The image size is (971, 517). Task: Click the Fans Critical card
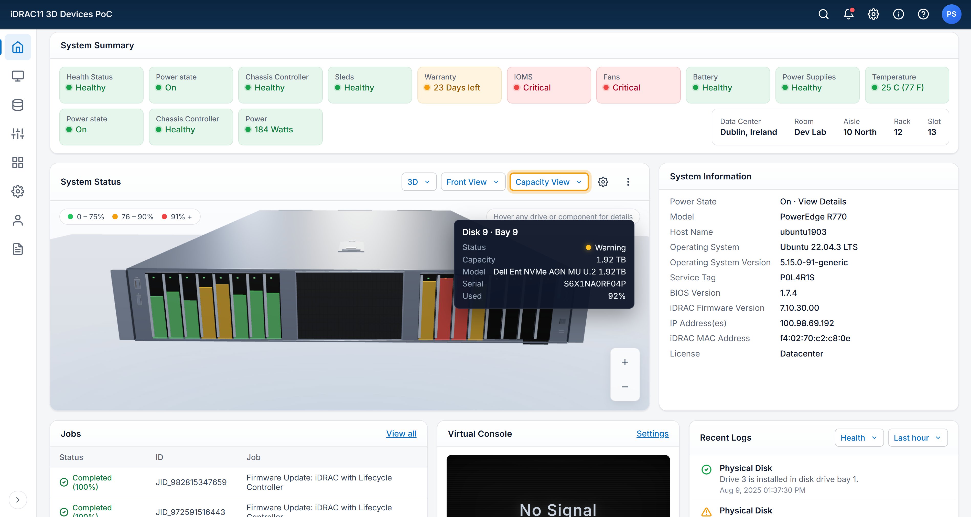pos(638,85)
